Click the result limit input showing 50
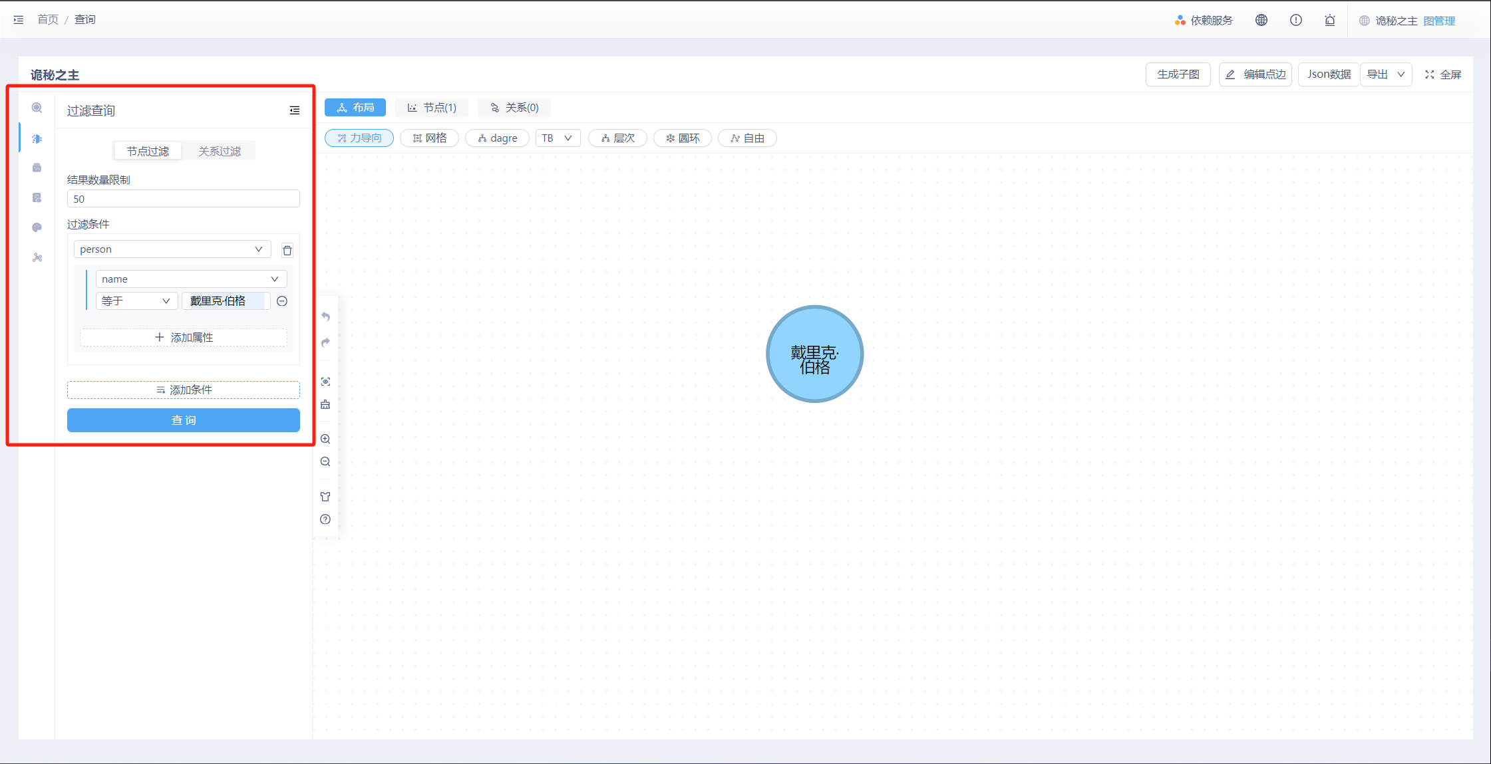The image size is (1491, 764). pos(183,198)
